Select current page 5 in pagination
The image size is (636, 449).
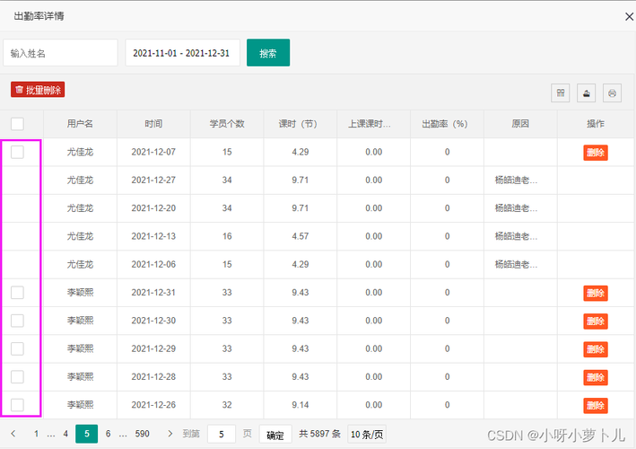tap(87, 434)
